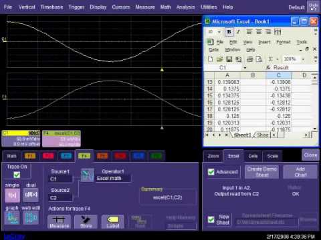Click the Excel math operator icon
The height and width of the screenshot is (240, 321).
(88, 175)
